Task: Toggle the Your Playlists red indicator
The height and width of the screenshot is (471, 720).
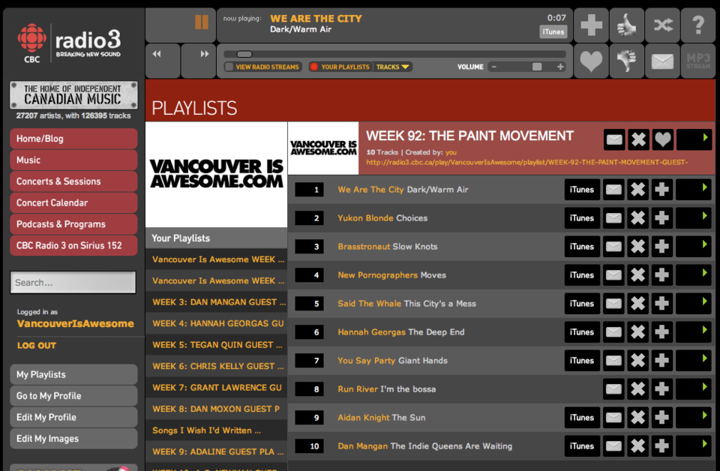Action: coord(314,67)
